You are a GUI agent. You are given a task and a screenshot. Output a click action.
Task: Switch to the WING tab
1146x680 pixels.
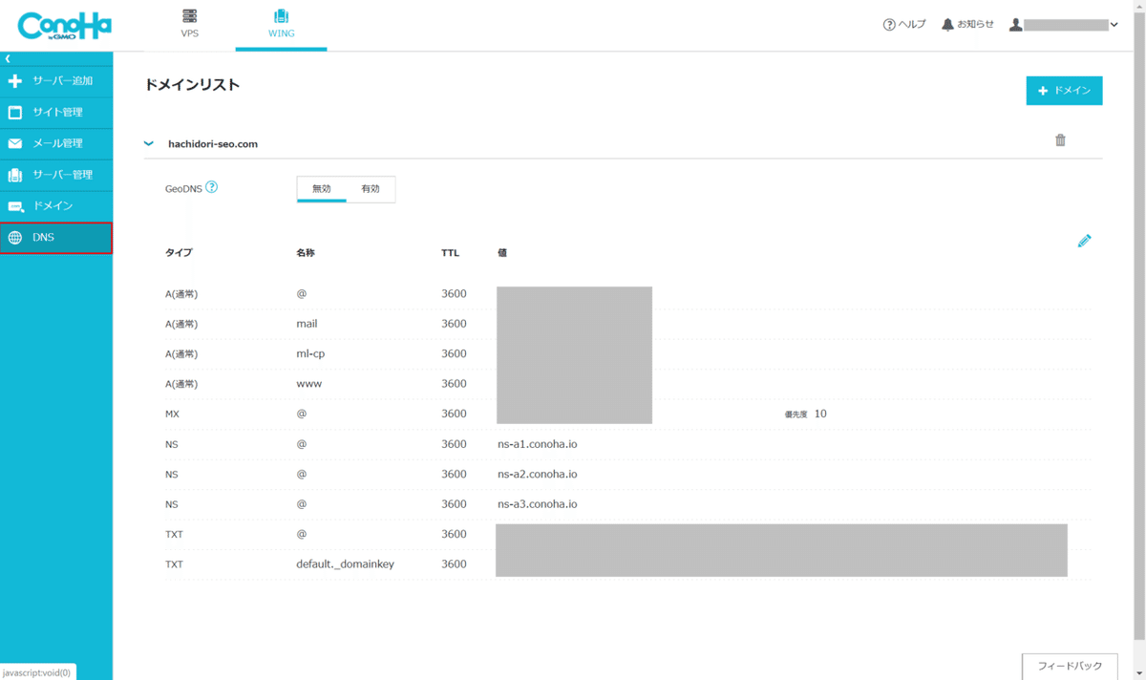[x=281, y=25]
